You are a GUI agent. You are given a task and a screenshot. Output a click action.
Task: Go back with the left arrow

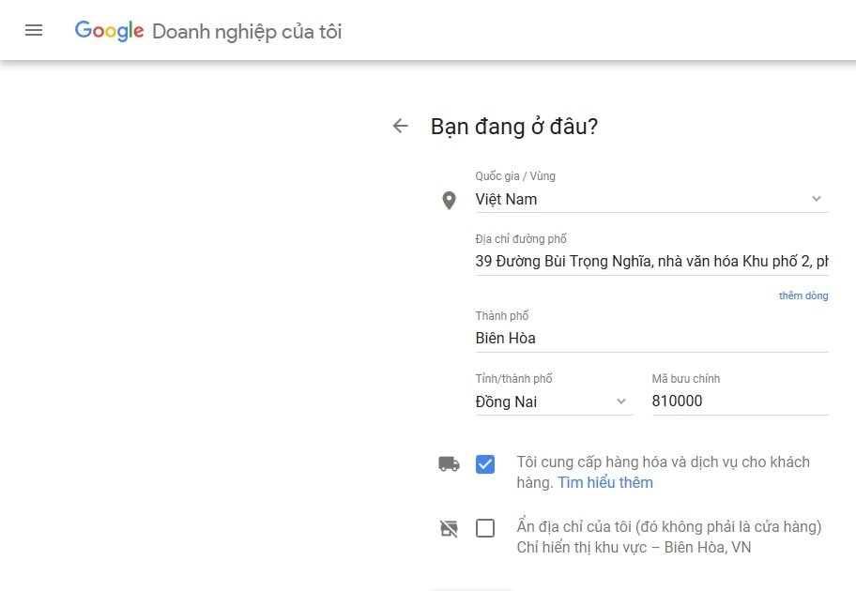coord(400,126)
